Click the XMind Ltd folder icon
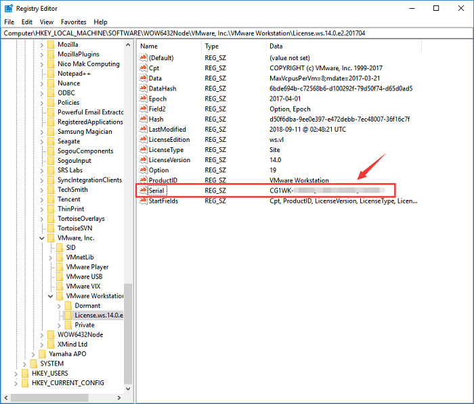474x404 pixels. pos(51,345)
